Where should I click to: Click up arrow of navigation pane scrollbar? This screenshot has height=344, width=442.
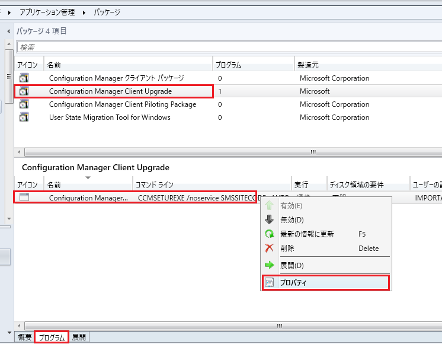(x=9, y=44)
